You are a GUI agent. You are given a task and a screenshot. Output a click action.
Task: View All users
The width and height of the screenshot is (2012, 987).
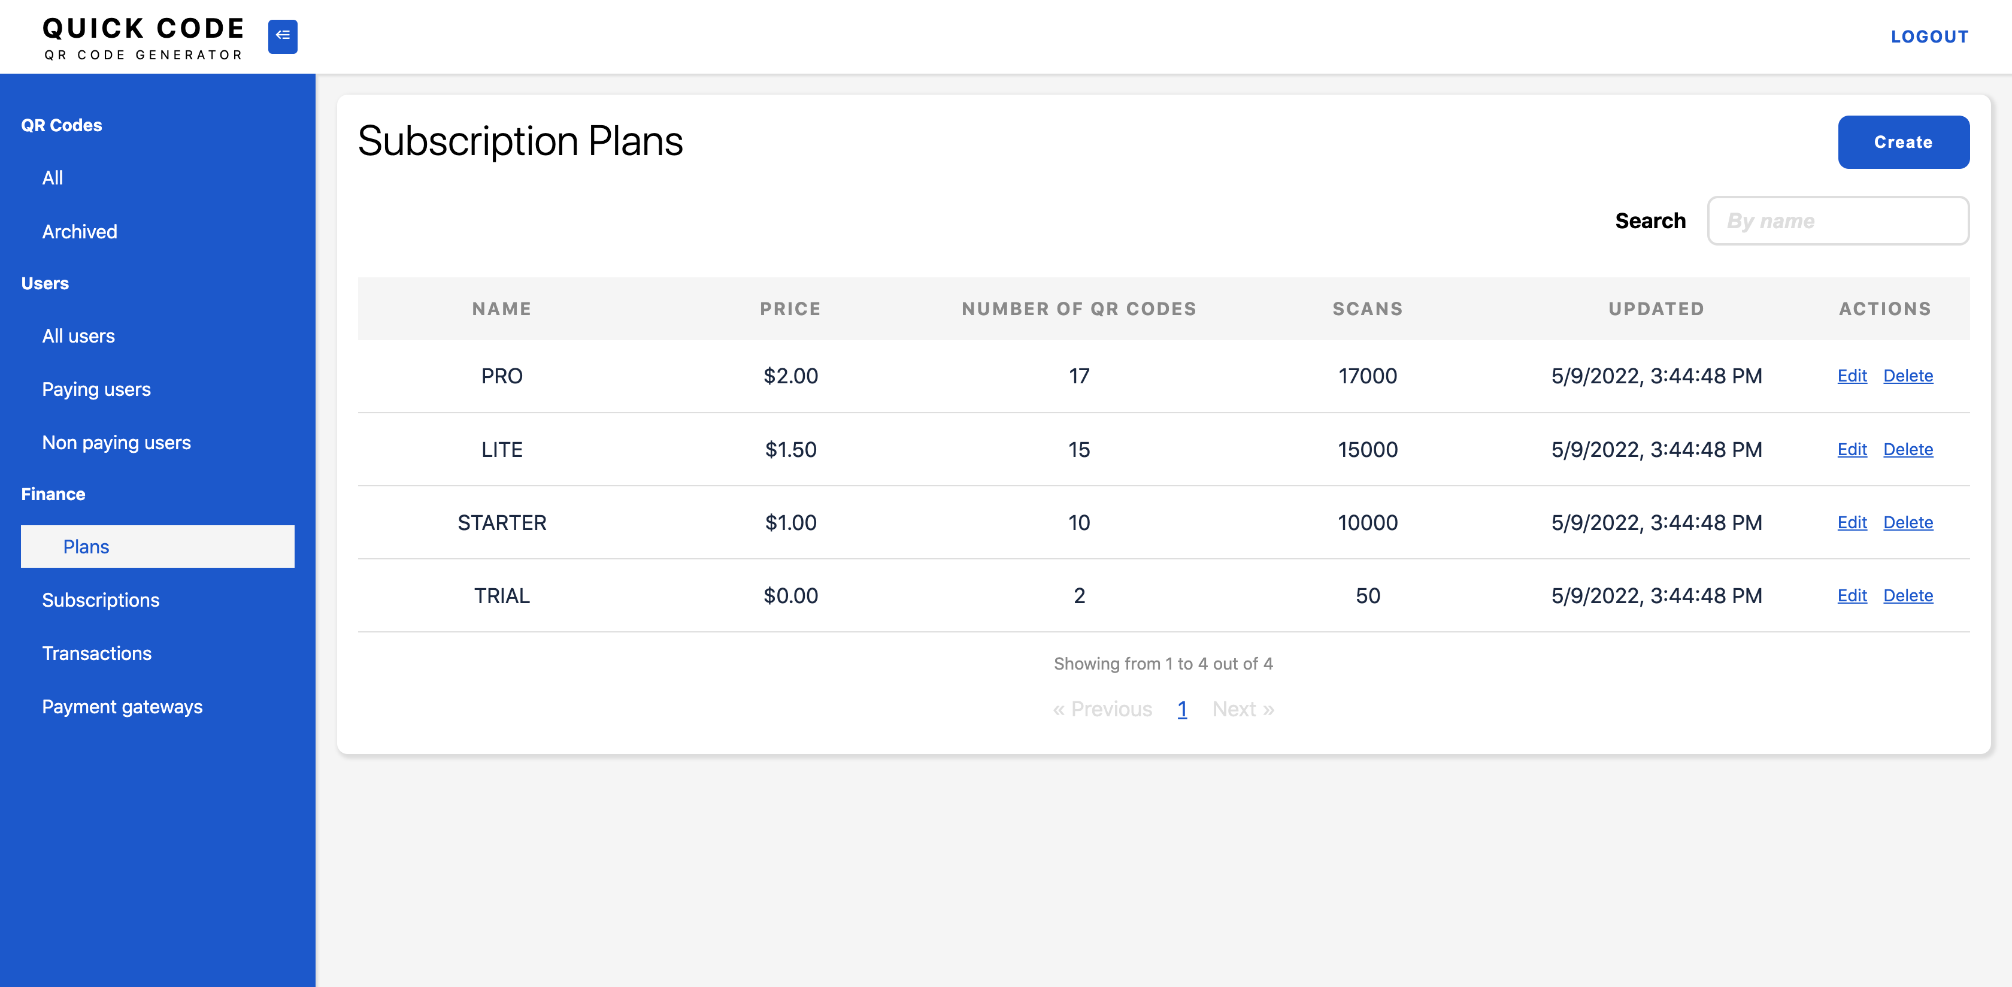coord(77,335)
